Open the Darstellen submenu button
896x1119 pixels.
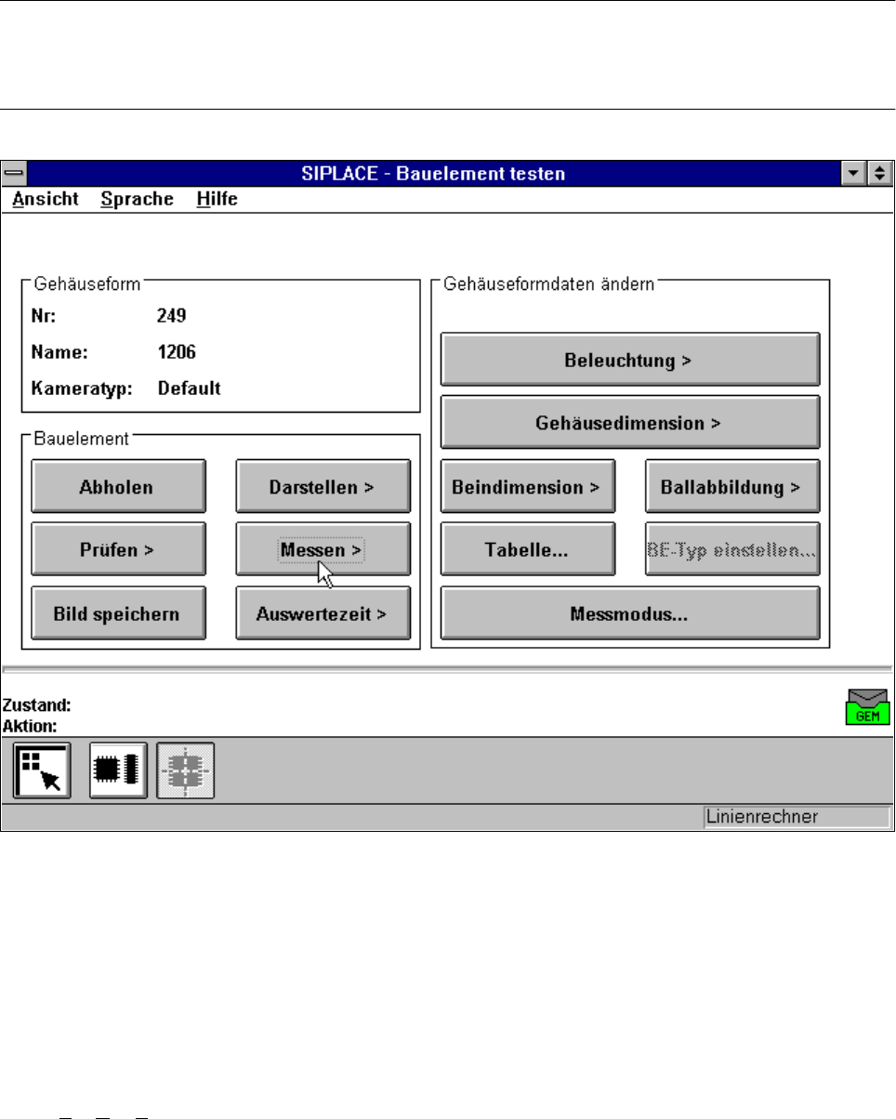[x=323, y=486]
